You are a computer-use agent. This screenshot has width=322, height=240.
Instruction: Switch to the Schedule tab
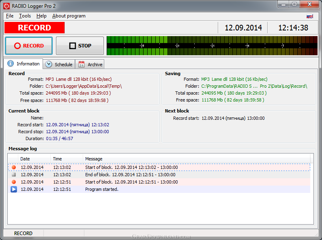[x=59, y=65]
